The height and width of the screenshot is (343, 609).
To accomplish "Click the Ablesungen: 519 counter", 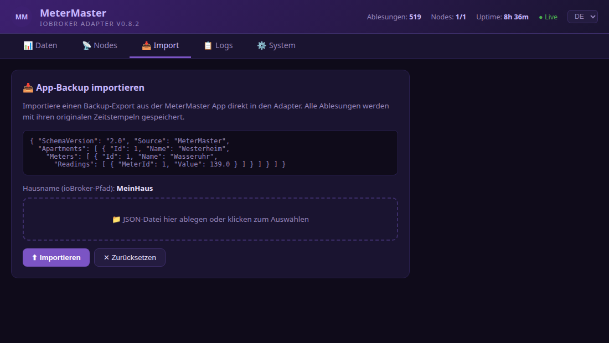I will pyautogui.click(x=394, y=17).
